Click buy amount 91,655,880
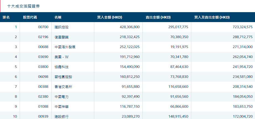This screenshot has height=119, width=255. [131, 87]
